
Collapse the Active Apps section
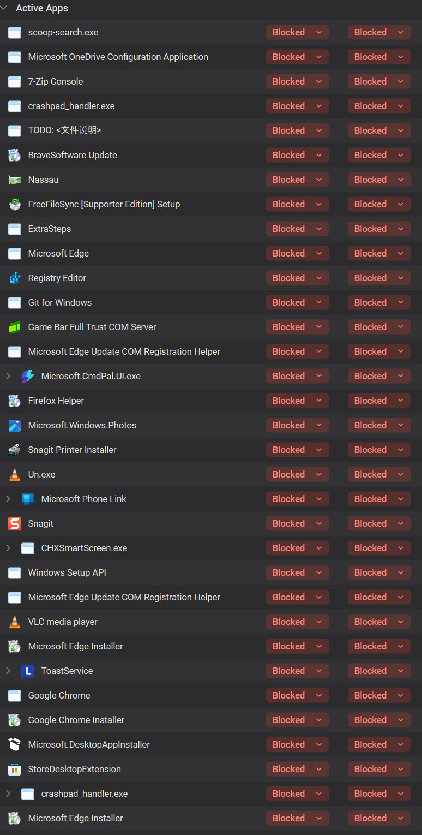coord(4,8)
